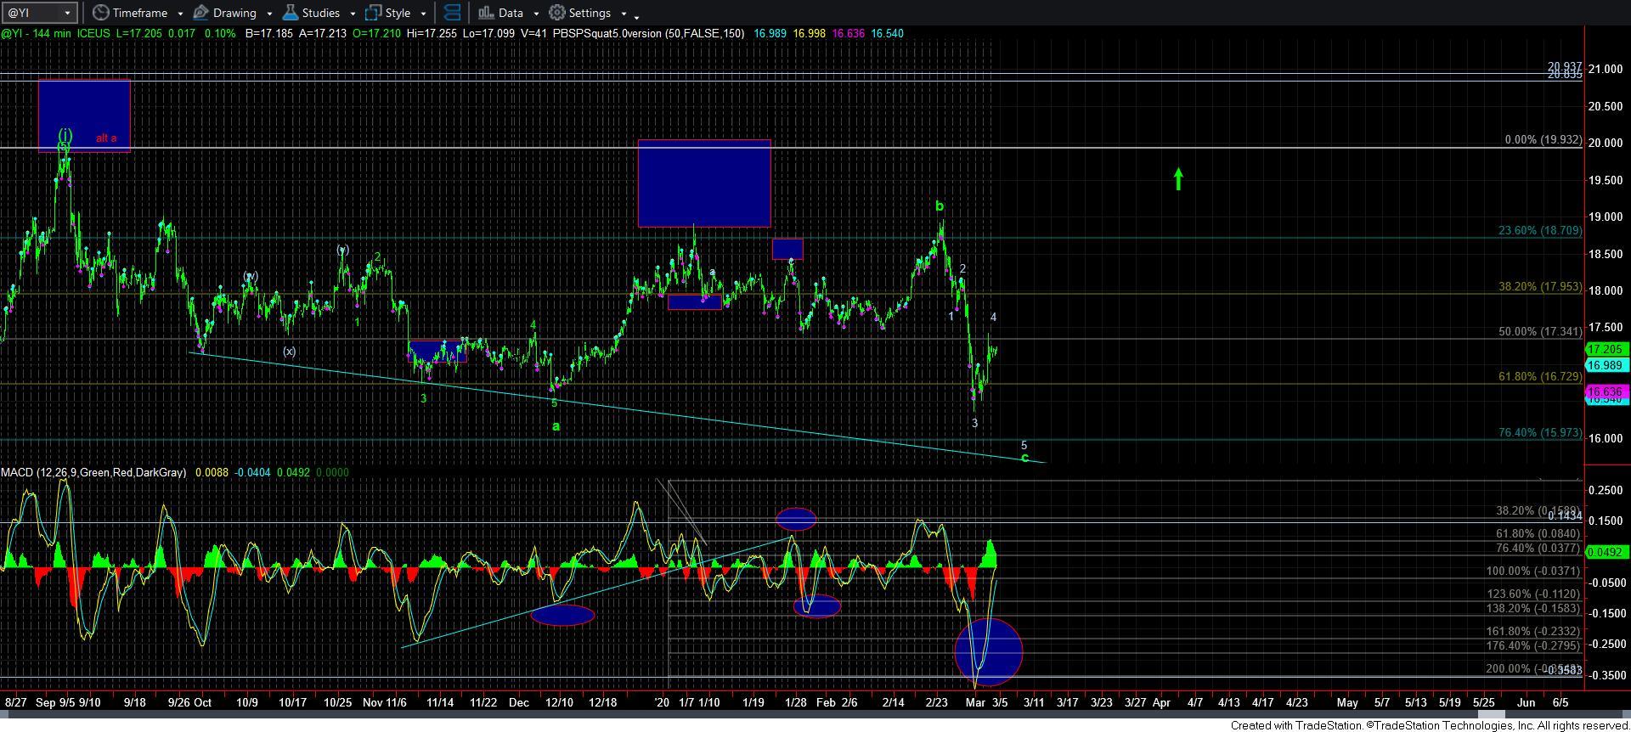Open the Style button
The width and height of the screenshot is (1631, 732).
[x=388, y=13]
